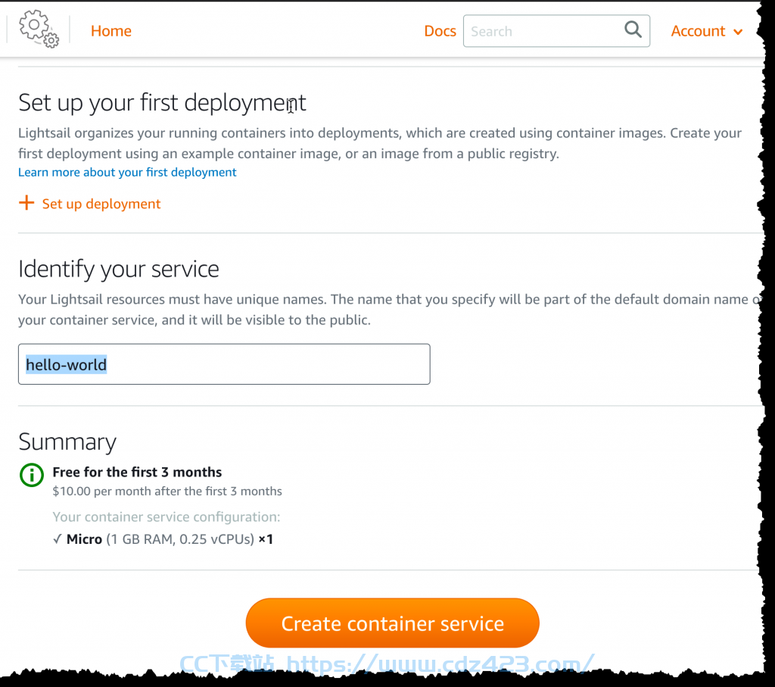Screen dimensions: 775x687
Task: Click 'Set up your first deployment' heading
Action: [162, 103]
